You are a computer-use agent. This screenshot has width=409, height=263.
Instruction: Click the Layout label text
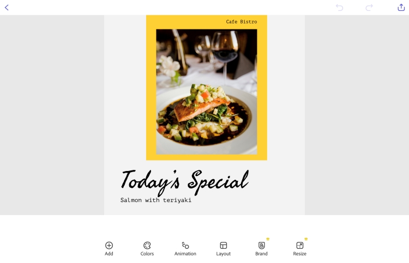coord(223,254)
